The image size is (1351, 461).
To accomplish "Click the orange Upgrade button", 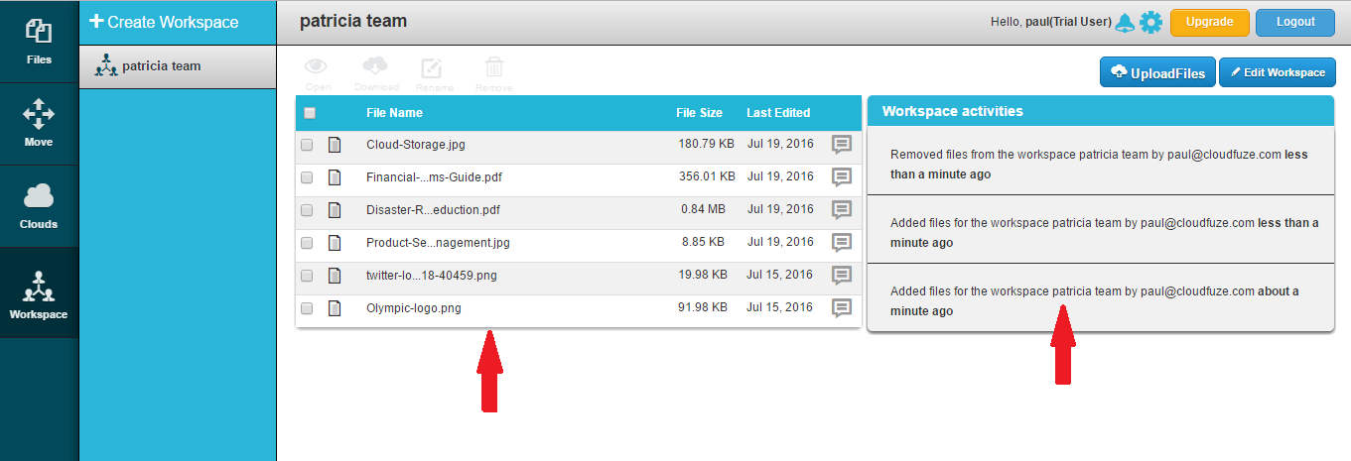I will [x=1209, y=22].
